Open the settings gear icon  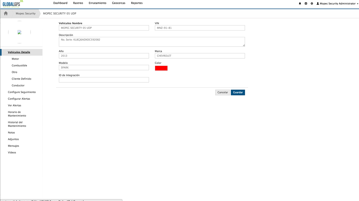coord(312,4)
